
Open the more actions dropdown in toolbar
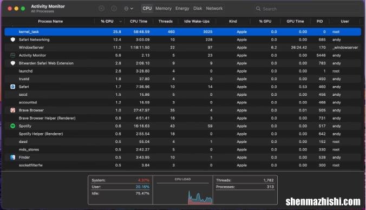[x=129, y=9]
